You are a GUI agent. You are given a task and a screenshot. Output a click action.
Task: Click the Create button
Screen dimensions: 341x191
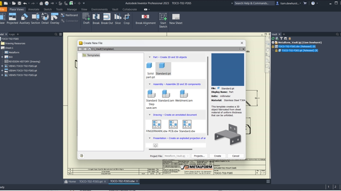[217, 156]
